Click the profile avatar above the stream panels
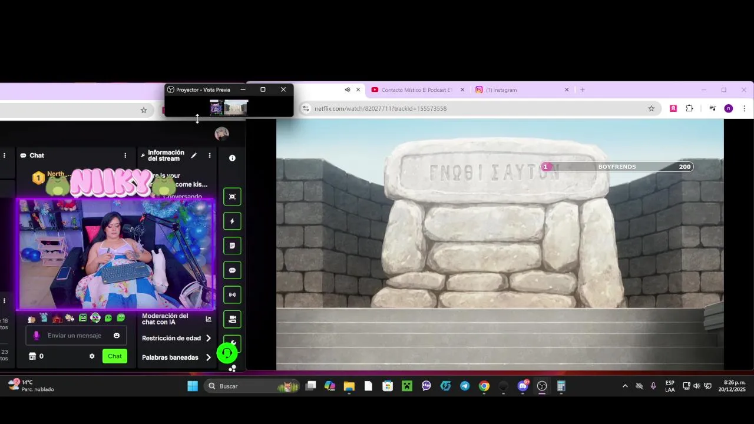 [x=221, y=134]
